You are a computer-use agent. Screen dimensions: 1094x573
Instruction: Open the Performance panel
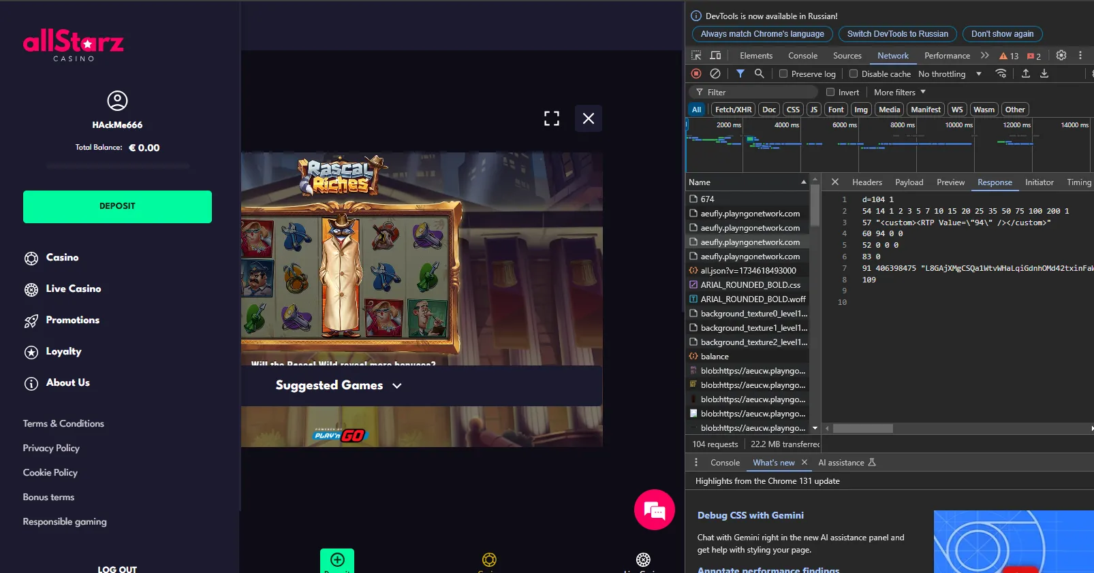pos(947,56)
